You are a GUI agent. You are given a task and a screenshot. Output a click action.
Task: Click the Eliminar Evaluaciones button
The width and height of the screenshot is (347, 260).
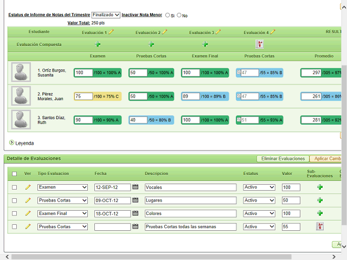[282, 159]
